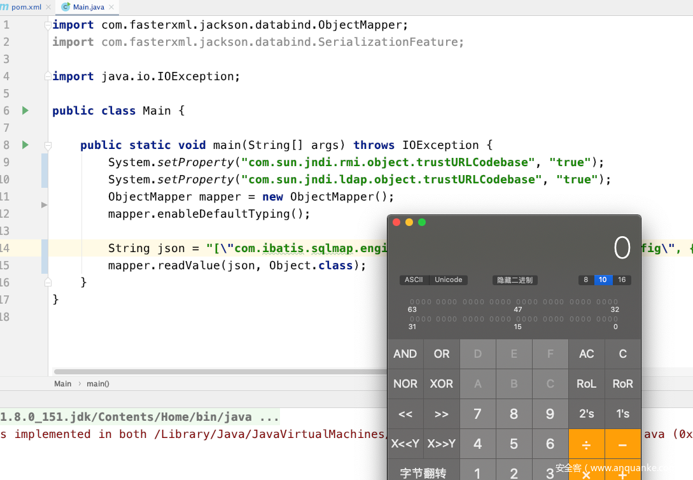Click the calculator digit 2 key

click(514, 470)
